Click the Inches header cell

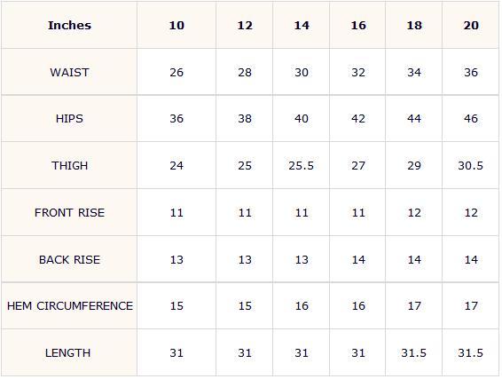coord(69,26)
